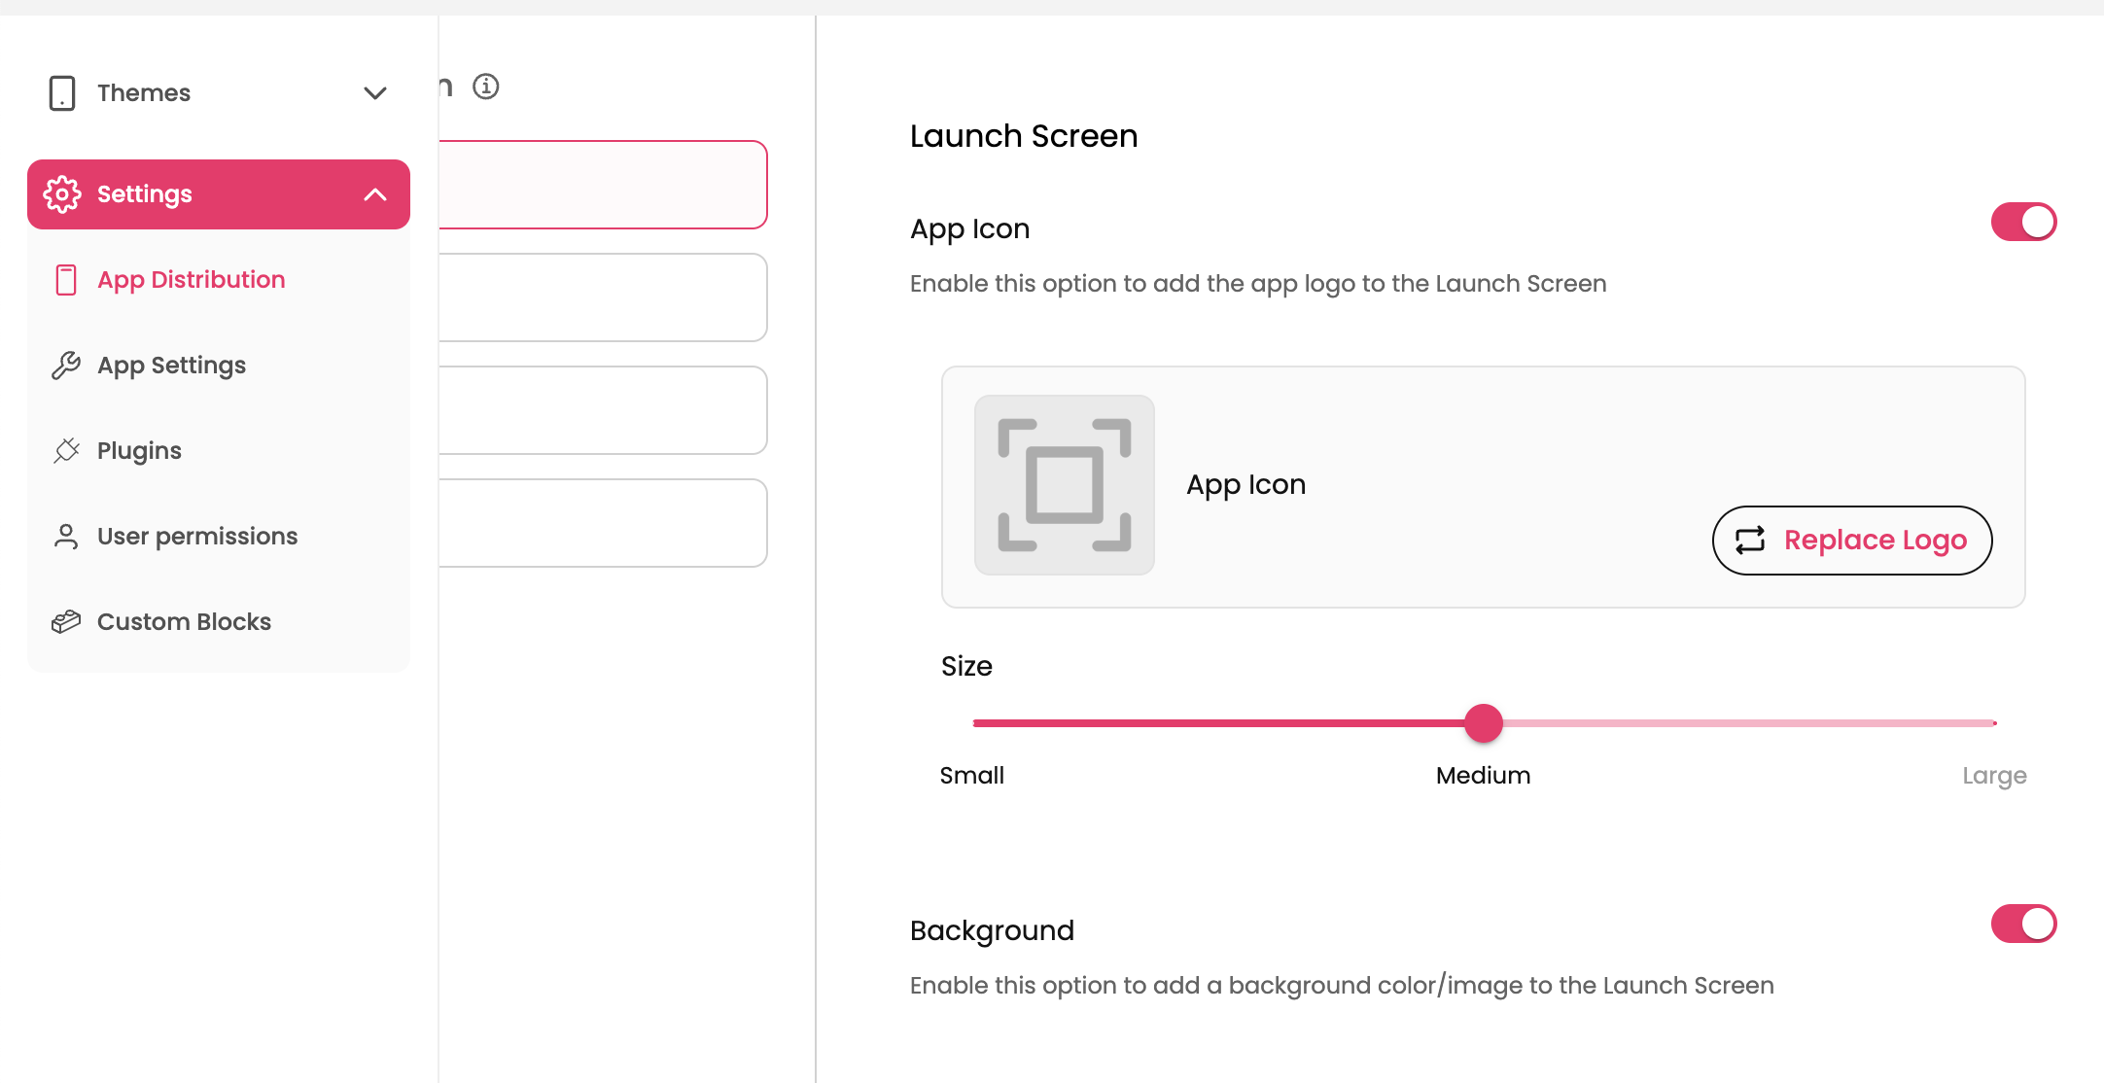Disable the App Icon toggle
Image resolution: width=2104 pixels, height=1083 pixels.
2023,222
